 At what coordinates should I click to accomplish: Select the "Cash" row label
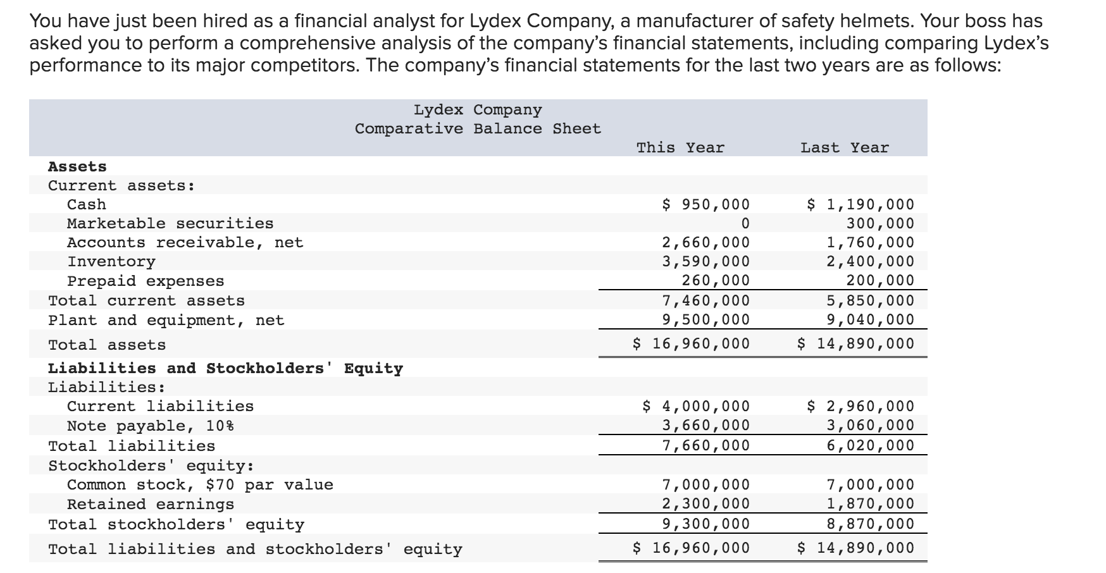click(x=87, y=205)
